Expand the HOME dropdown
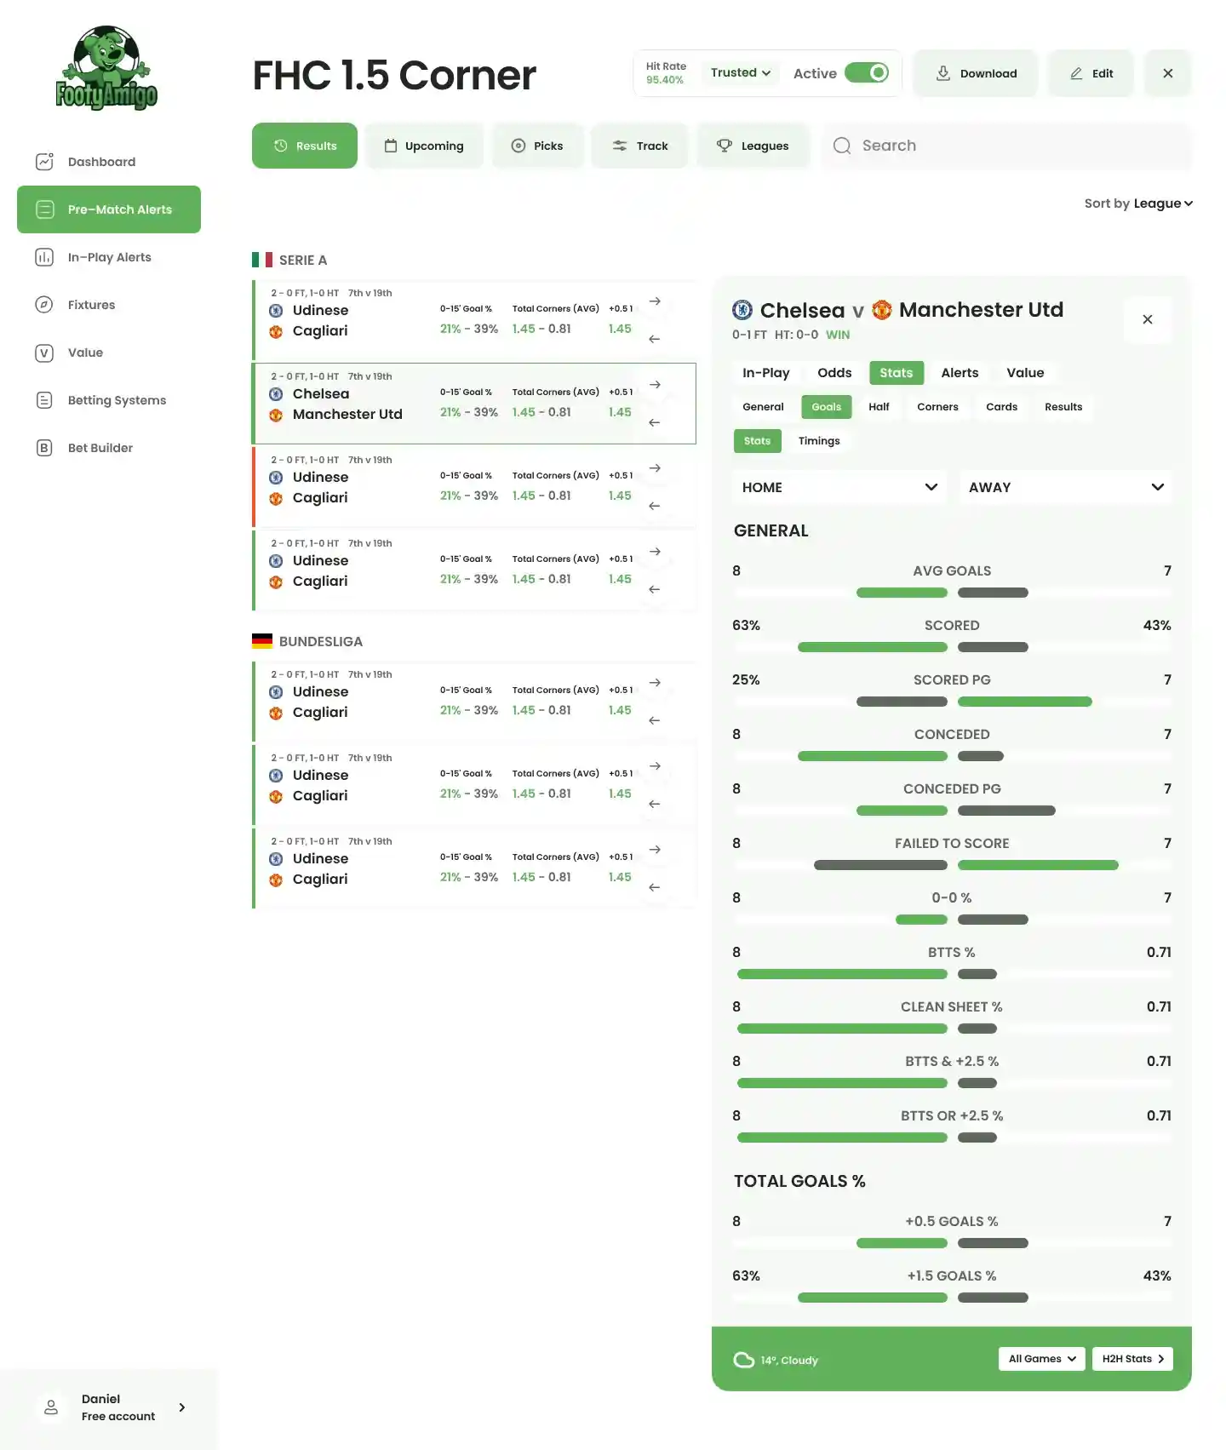Screen dimensions: 1226x1450 pos(839,487)
